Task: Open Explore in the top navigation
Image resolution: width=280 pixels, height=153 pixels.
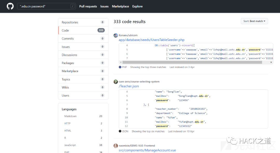Action: [137, 6]
